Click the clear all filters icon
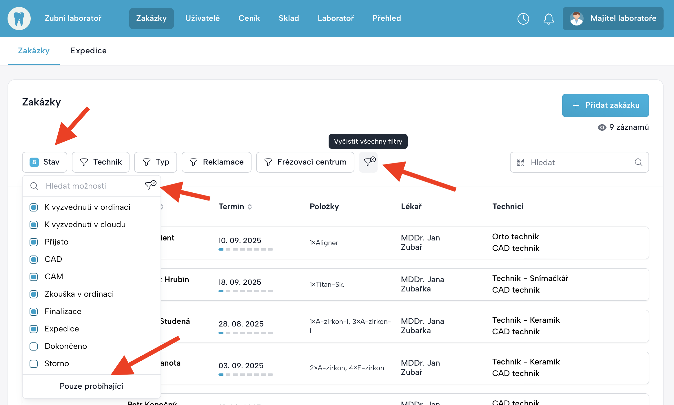The image size is (674, 405). 368,162
